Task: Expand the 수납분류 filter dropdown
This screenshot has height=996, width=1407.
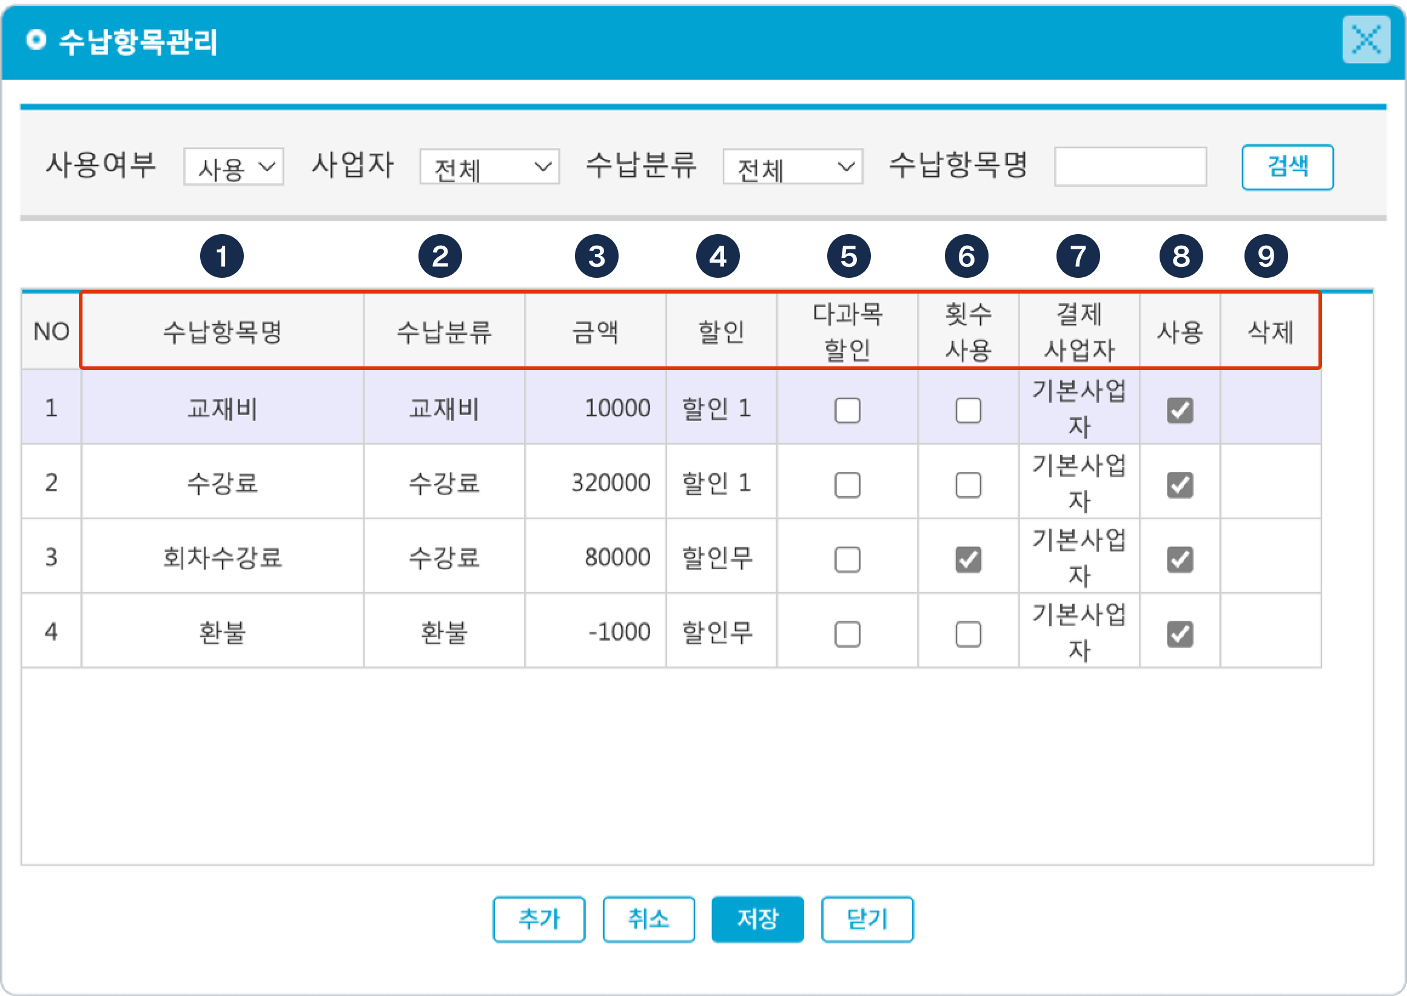Action: [x=793, y=167]
